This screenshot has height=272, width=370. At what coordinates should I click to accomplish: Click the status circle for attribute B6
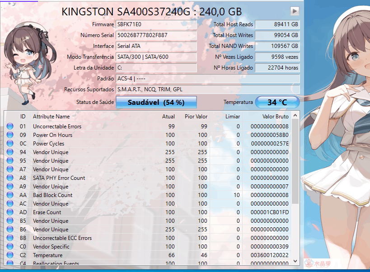click(x=10, y=229)
